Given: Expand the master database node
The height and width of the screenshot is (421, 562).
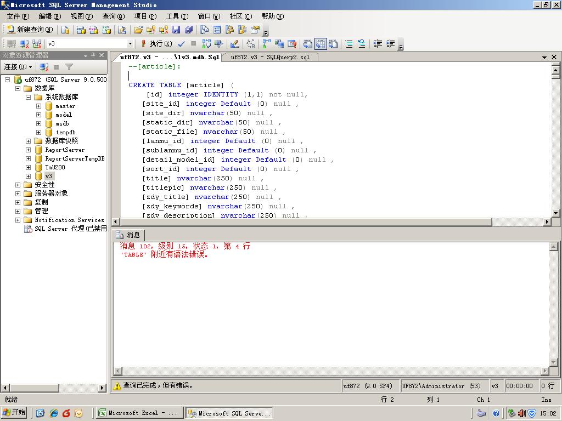Looking at the screenshot, I should click(x=38, y=106).
